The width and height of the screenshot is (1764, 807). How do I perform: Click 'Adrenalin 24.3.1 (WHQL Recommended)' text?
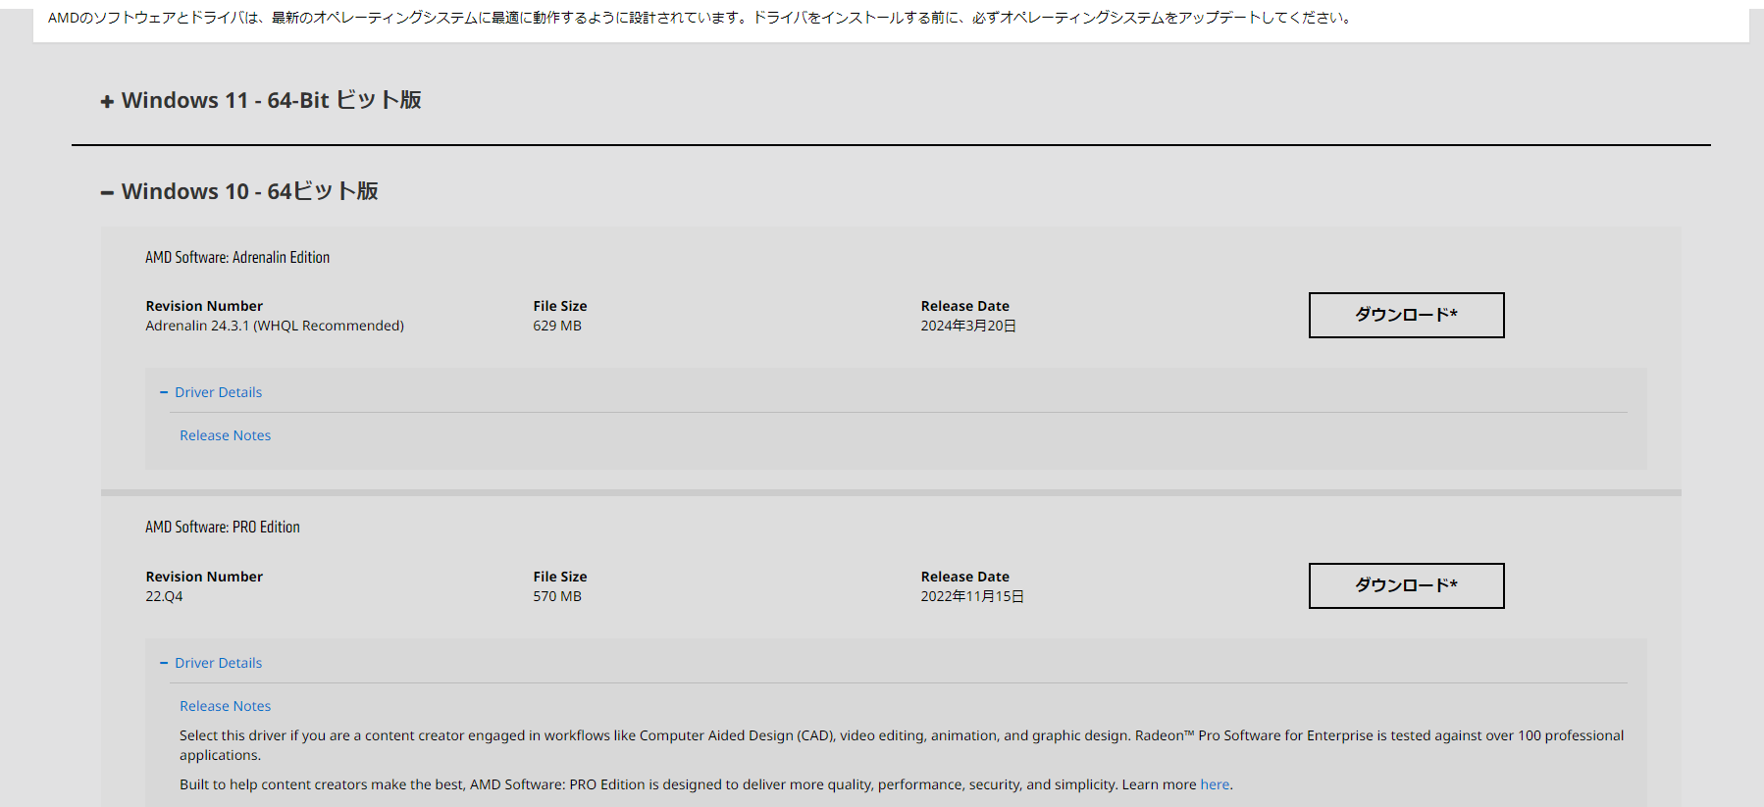pyautogui.click(x=275, y=326)
